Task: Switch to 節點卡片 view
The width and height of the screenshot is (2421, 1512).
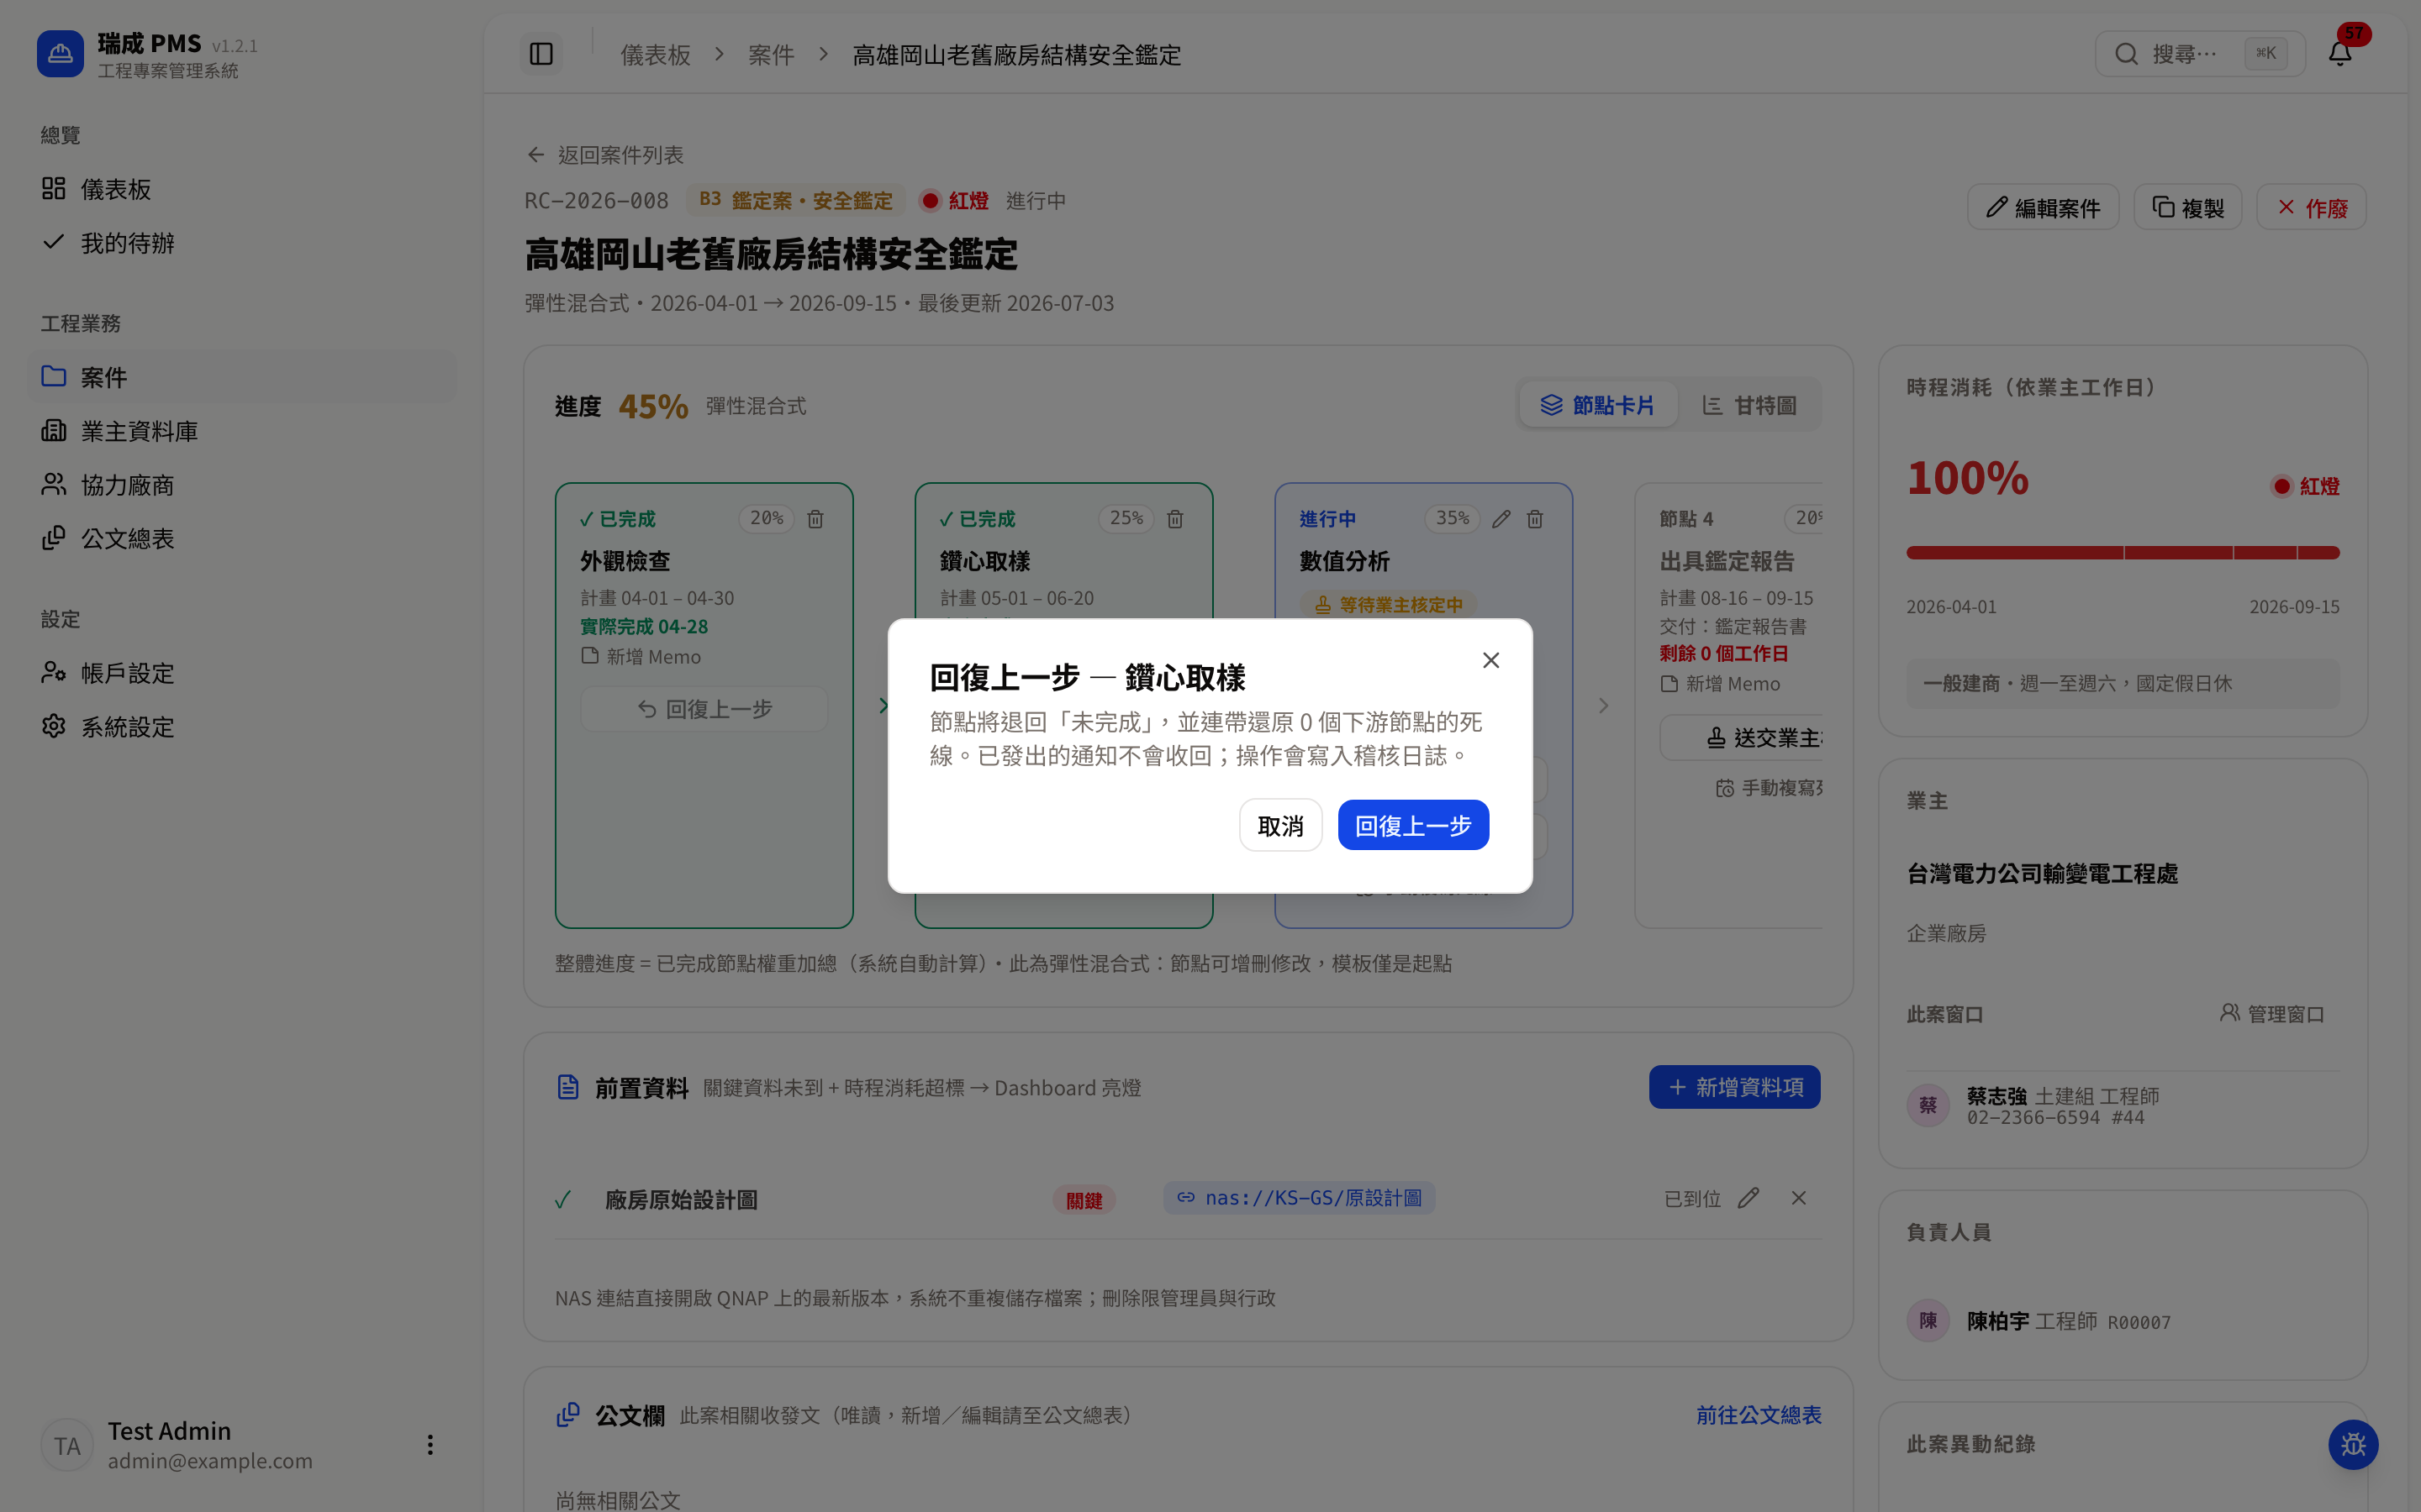Action: click(1598, 405)
